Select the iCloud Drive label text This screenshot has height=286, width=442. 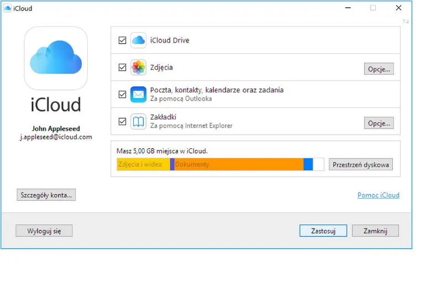[170, 40]
